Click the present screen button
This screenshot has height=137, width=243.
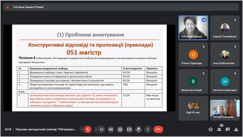click(129, 129)
